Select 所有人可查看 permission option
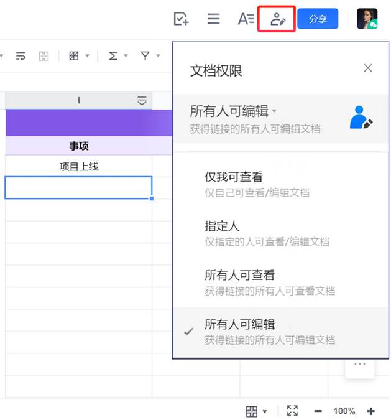 click(x=281, y=282)
